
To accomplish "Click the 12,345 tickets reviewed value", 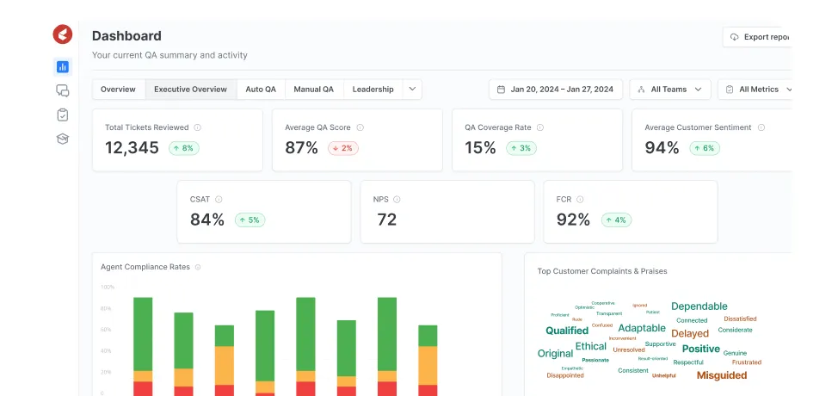I will [132, 148].
